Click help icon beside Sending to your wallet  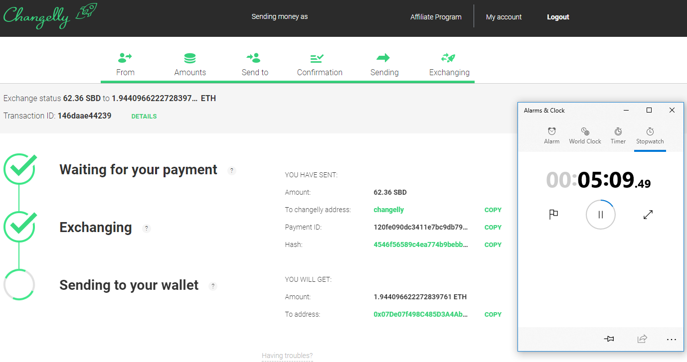(213, 286)
